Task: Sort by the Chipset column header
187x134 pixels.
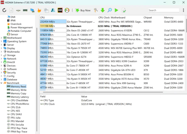Action: coord(148,18)
